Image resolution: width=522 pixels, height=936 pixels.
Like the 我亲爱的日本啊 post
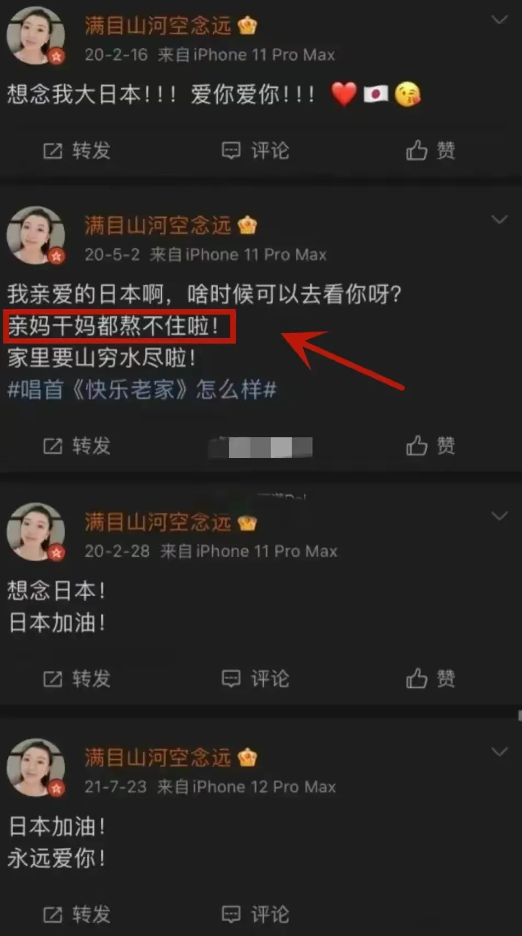pos(430,446)
